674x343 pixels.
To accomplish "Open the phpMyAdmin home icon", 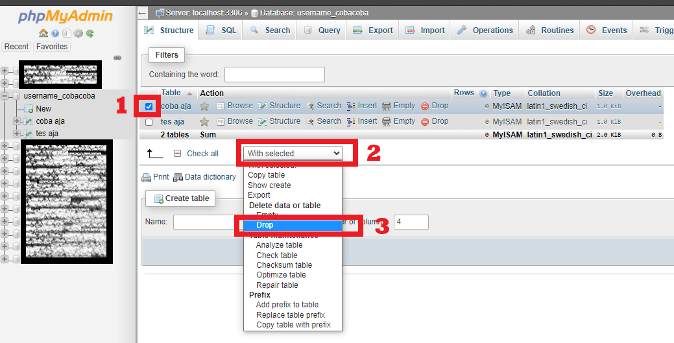I will click(43, 33).
